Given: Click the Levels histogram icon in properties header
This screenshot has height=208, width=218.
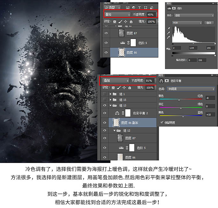Looking at the screenshot, I should (169, 8).
